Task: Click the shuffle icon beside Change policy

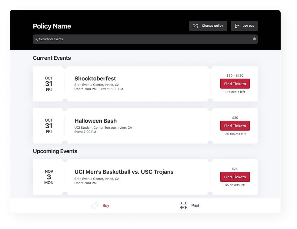Action: (x=195, y=26)
